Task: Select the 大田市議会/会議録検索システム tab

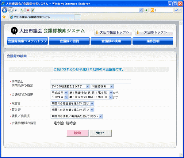Action: [42, 17]
